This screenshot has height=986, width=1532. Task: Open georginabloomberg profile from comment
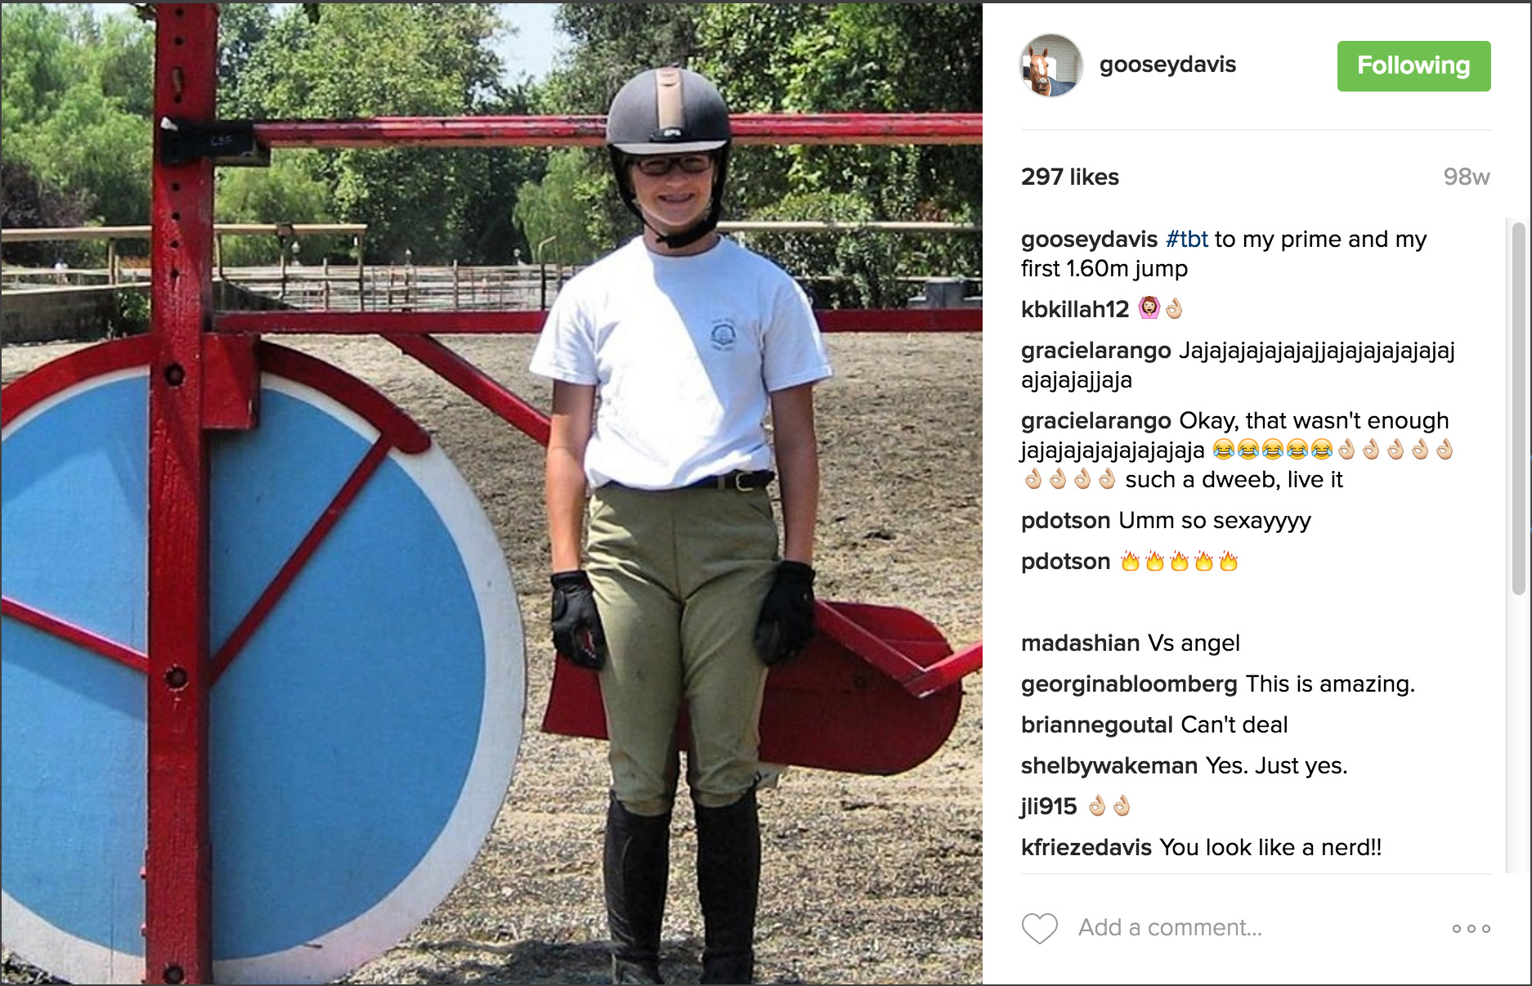tap(1129, 684)
